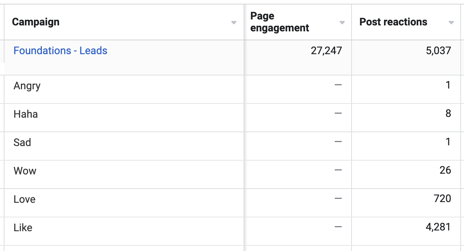Sort by the Post reactions header
Screen dimensions: 464x251
pyautogui.click(x=393, y=22)
